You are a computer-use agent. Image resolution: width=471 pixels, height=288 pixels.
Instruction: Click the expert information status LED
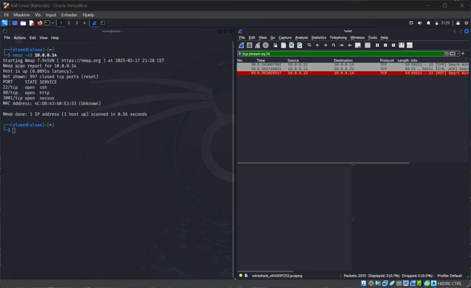[x=241, y=276]
